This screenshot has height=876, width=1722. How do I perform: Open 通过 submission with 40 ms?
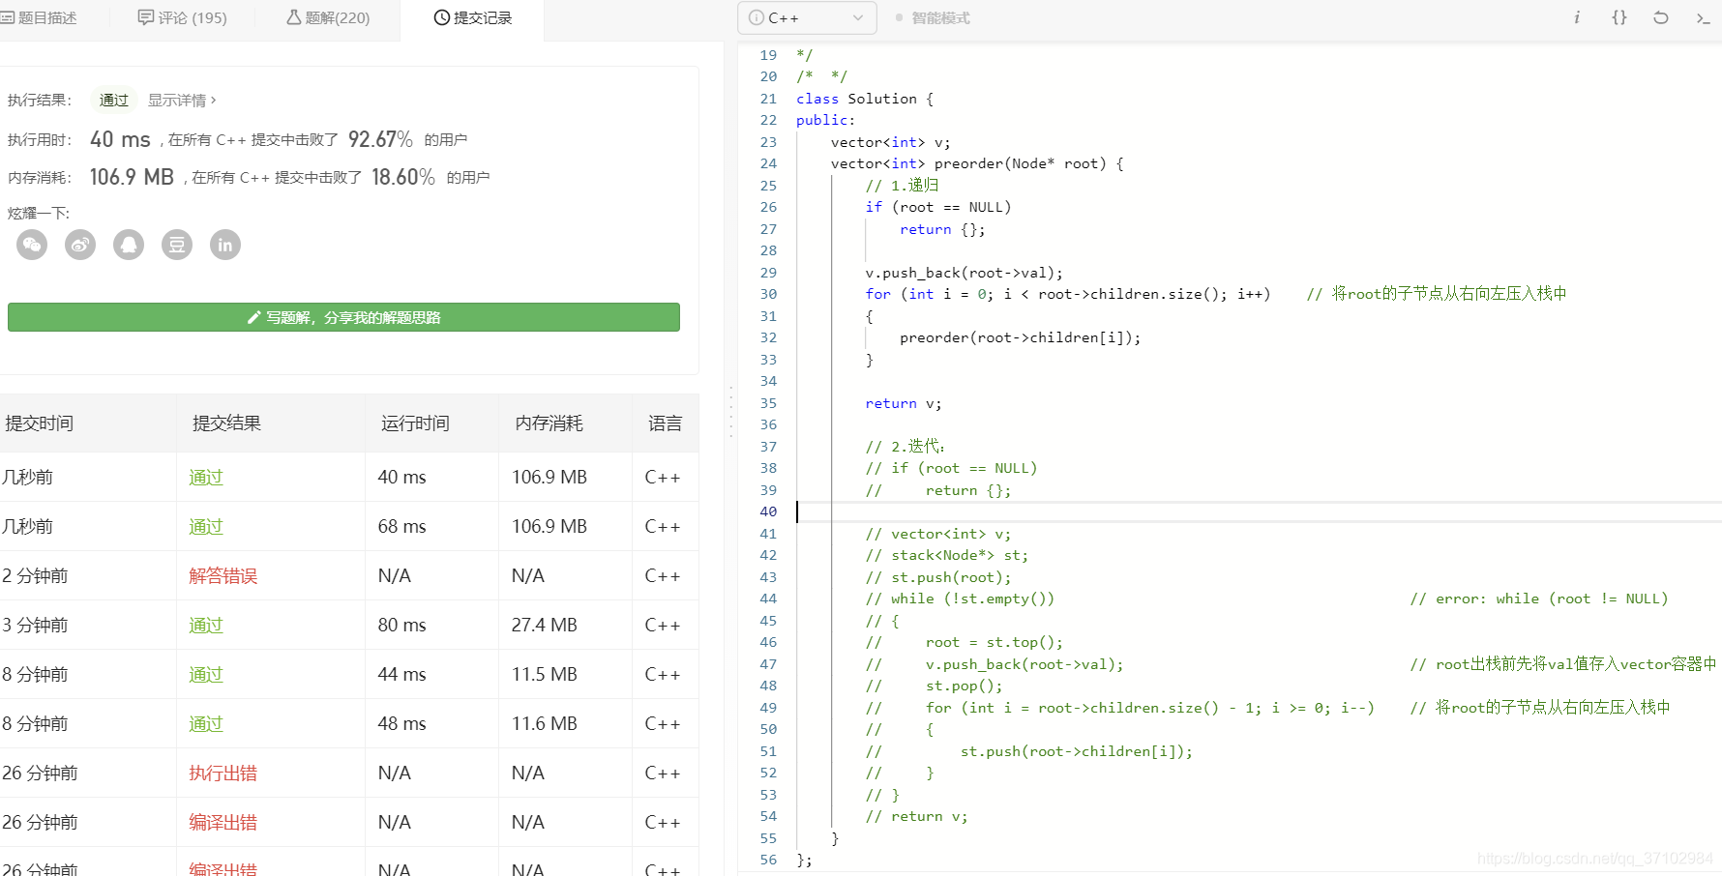206,477
